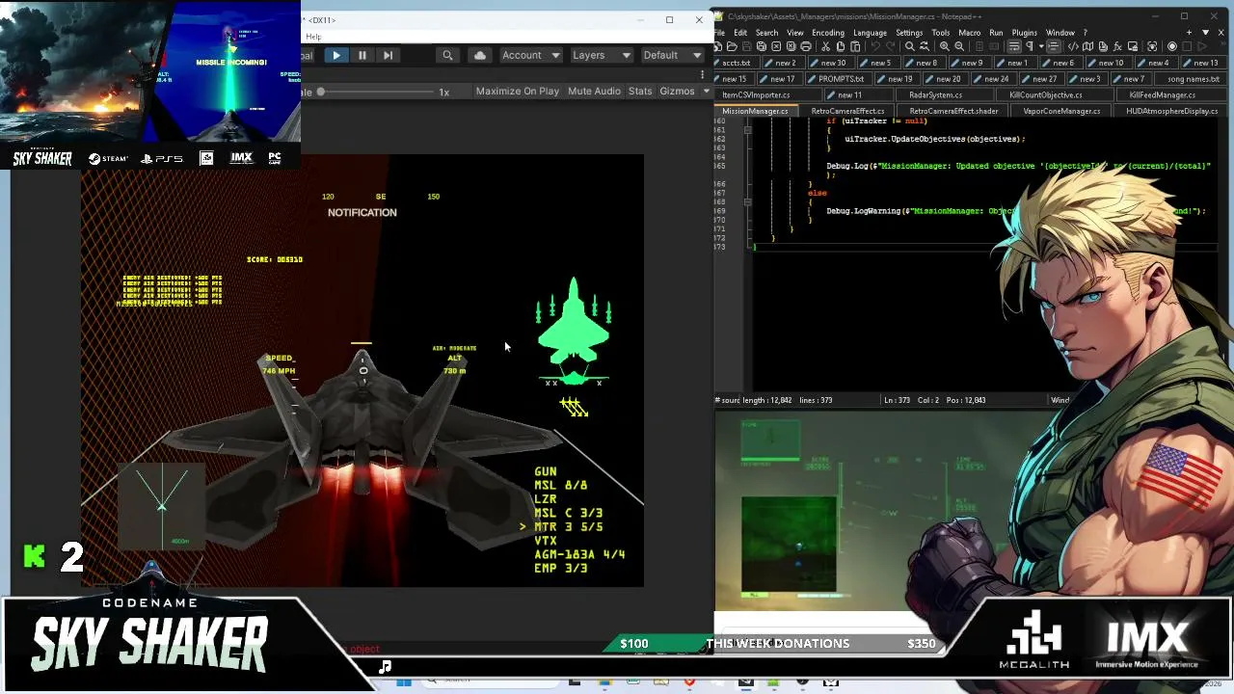
Task: Open Unity cloud services icon
Action: coord(479,56)
